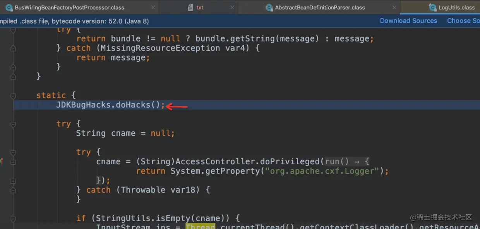Click the folded 'run() → {' lambda text
The image size is (480, 229).
pyautogui.click(x=347, y=162)
